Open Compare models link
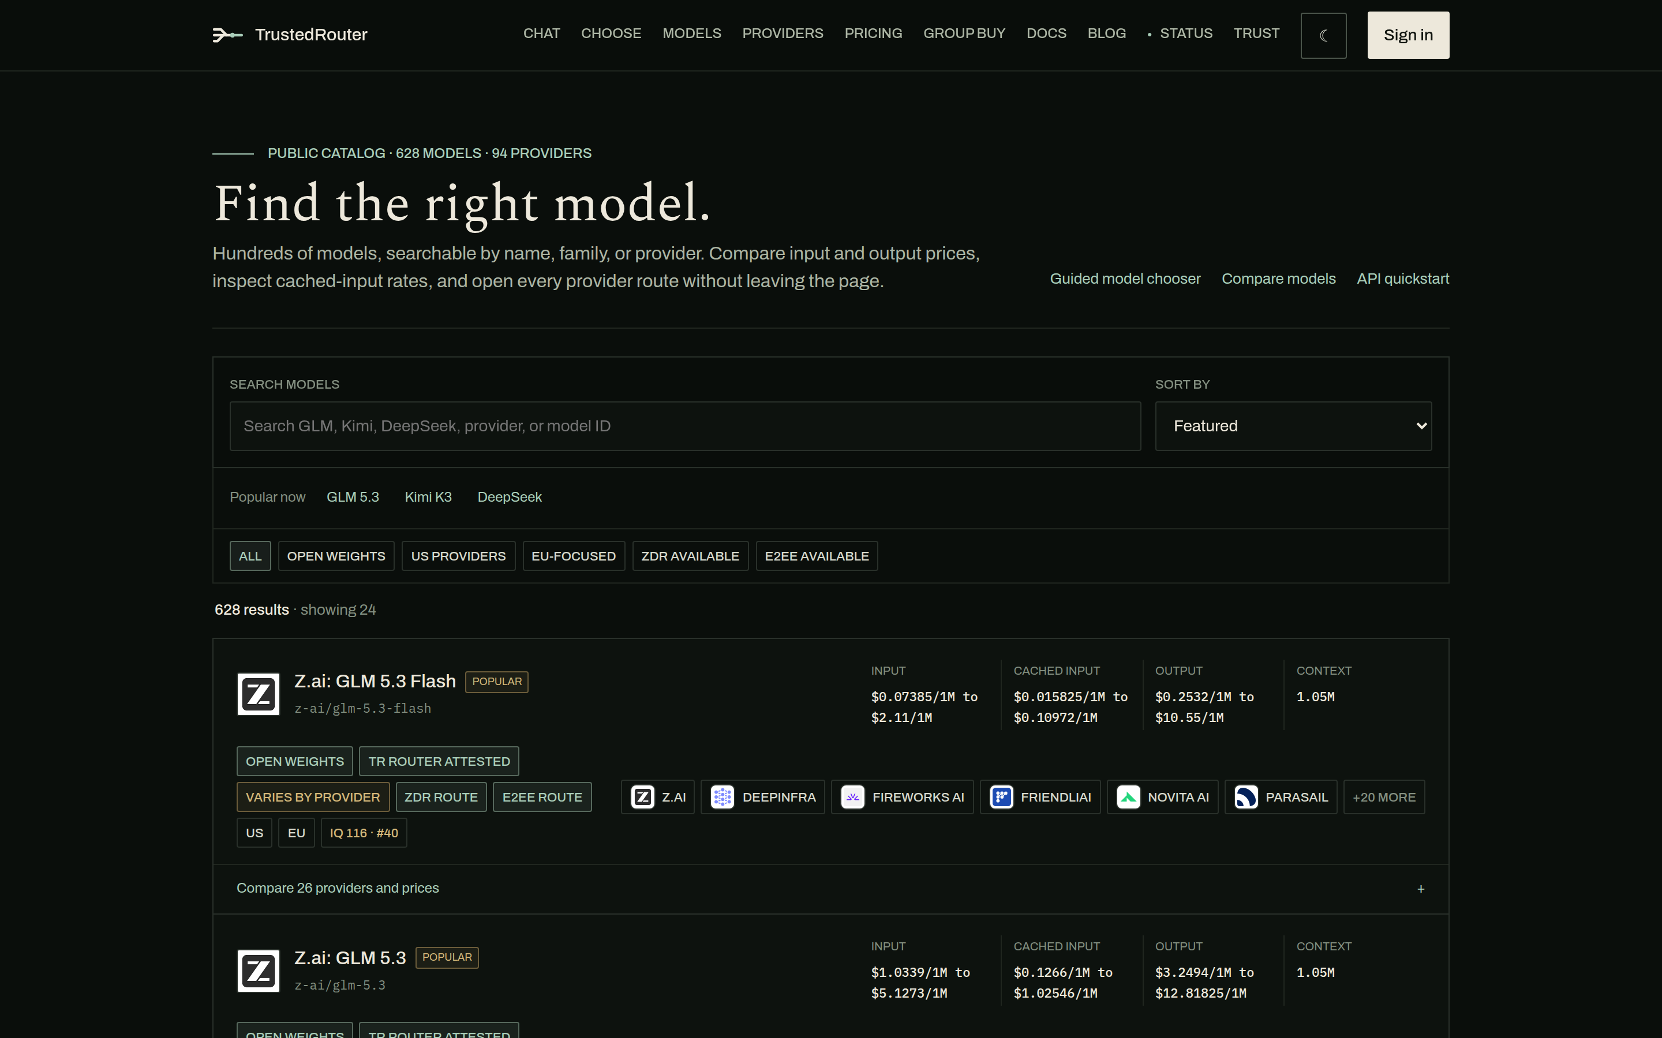Screen dimensions: 1662x1038 click(x=1278, y=279)
